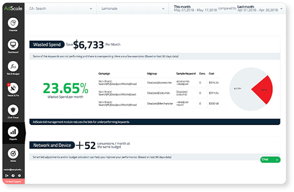Expand the CA- Search account dropdown
Image resolution: width=294 pixels, height=192 pixels.
(x=61, y=9)
